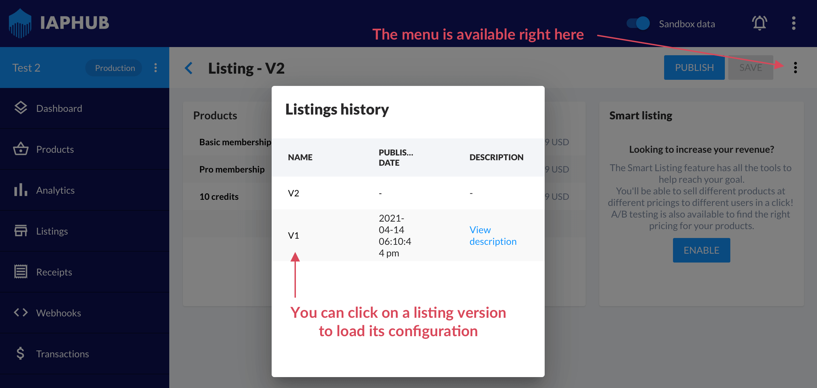Open Webhooks in the sidebar
817x388 pixels.
coord(58,313)
